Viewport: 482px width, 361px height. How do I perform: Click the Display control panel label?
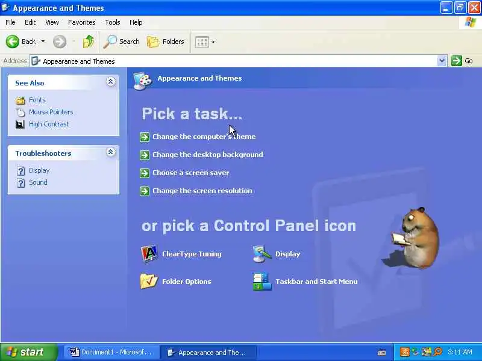(288, 254)
